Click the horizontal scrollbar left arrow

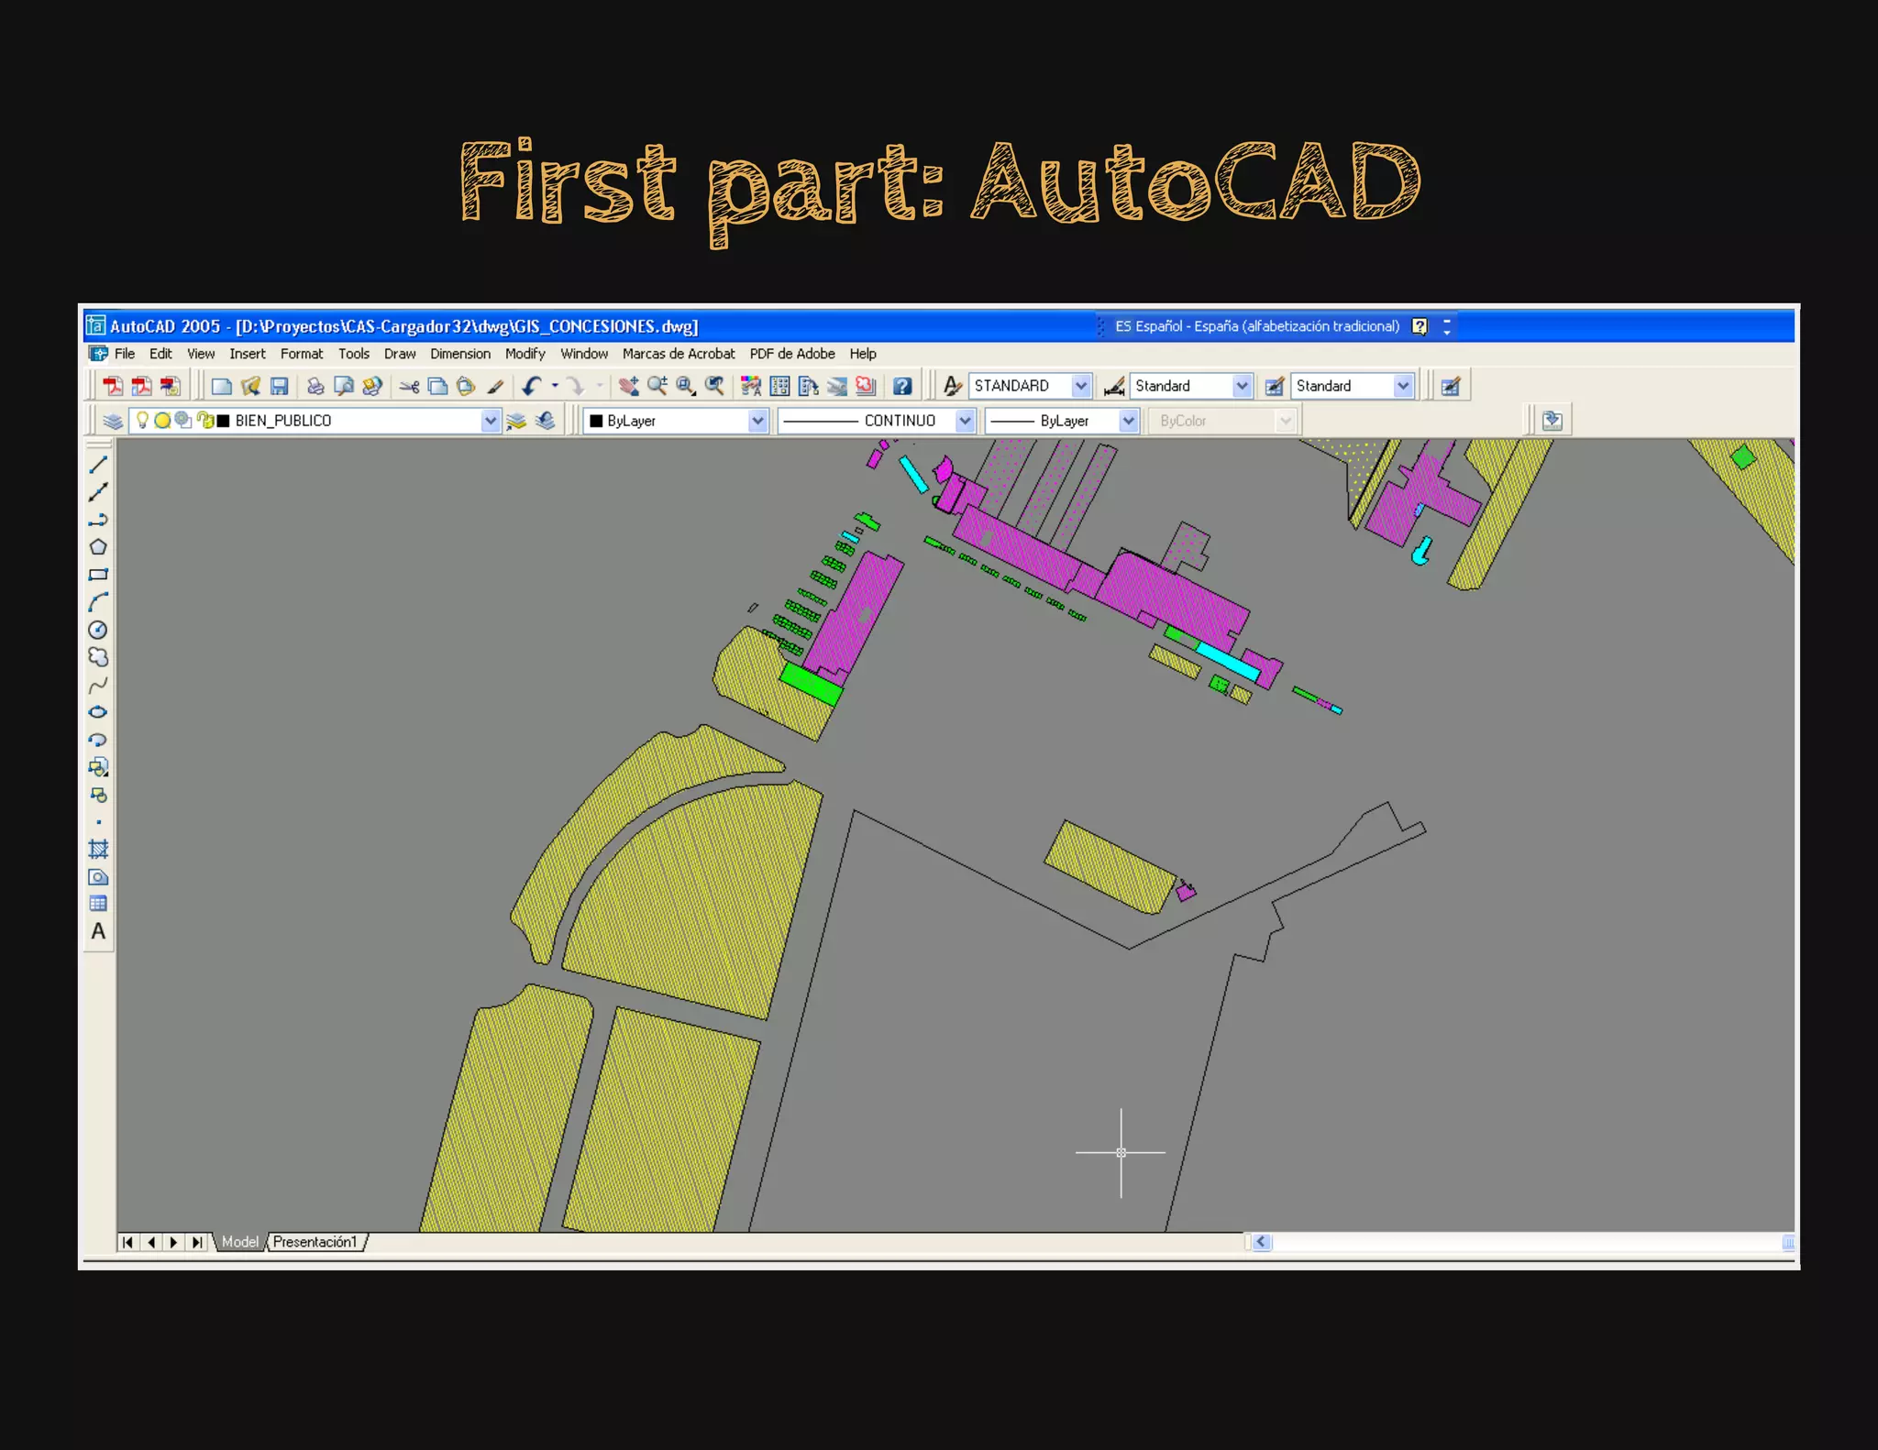[x=1262, y=1242]
